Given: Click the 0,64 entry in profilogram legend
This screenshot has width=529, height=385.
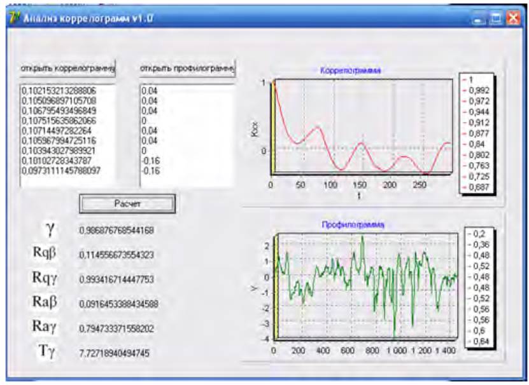Looking at the screenshot, I should click(x=482, y=342).
